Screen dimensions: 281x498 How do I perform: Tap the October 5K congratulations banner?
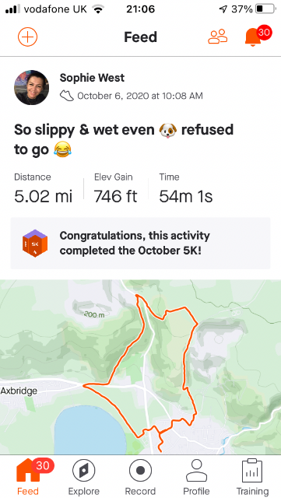click(140, 244)
